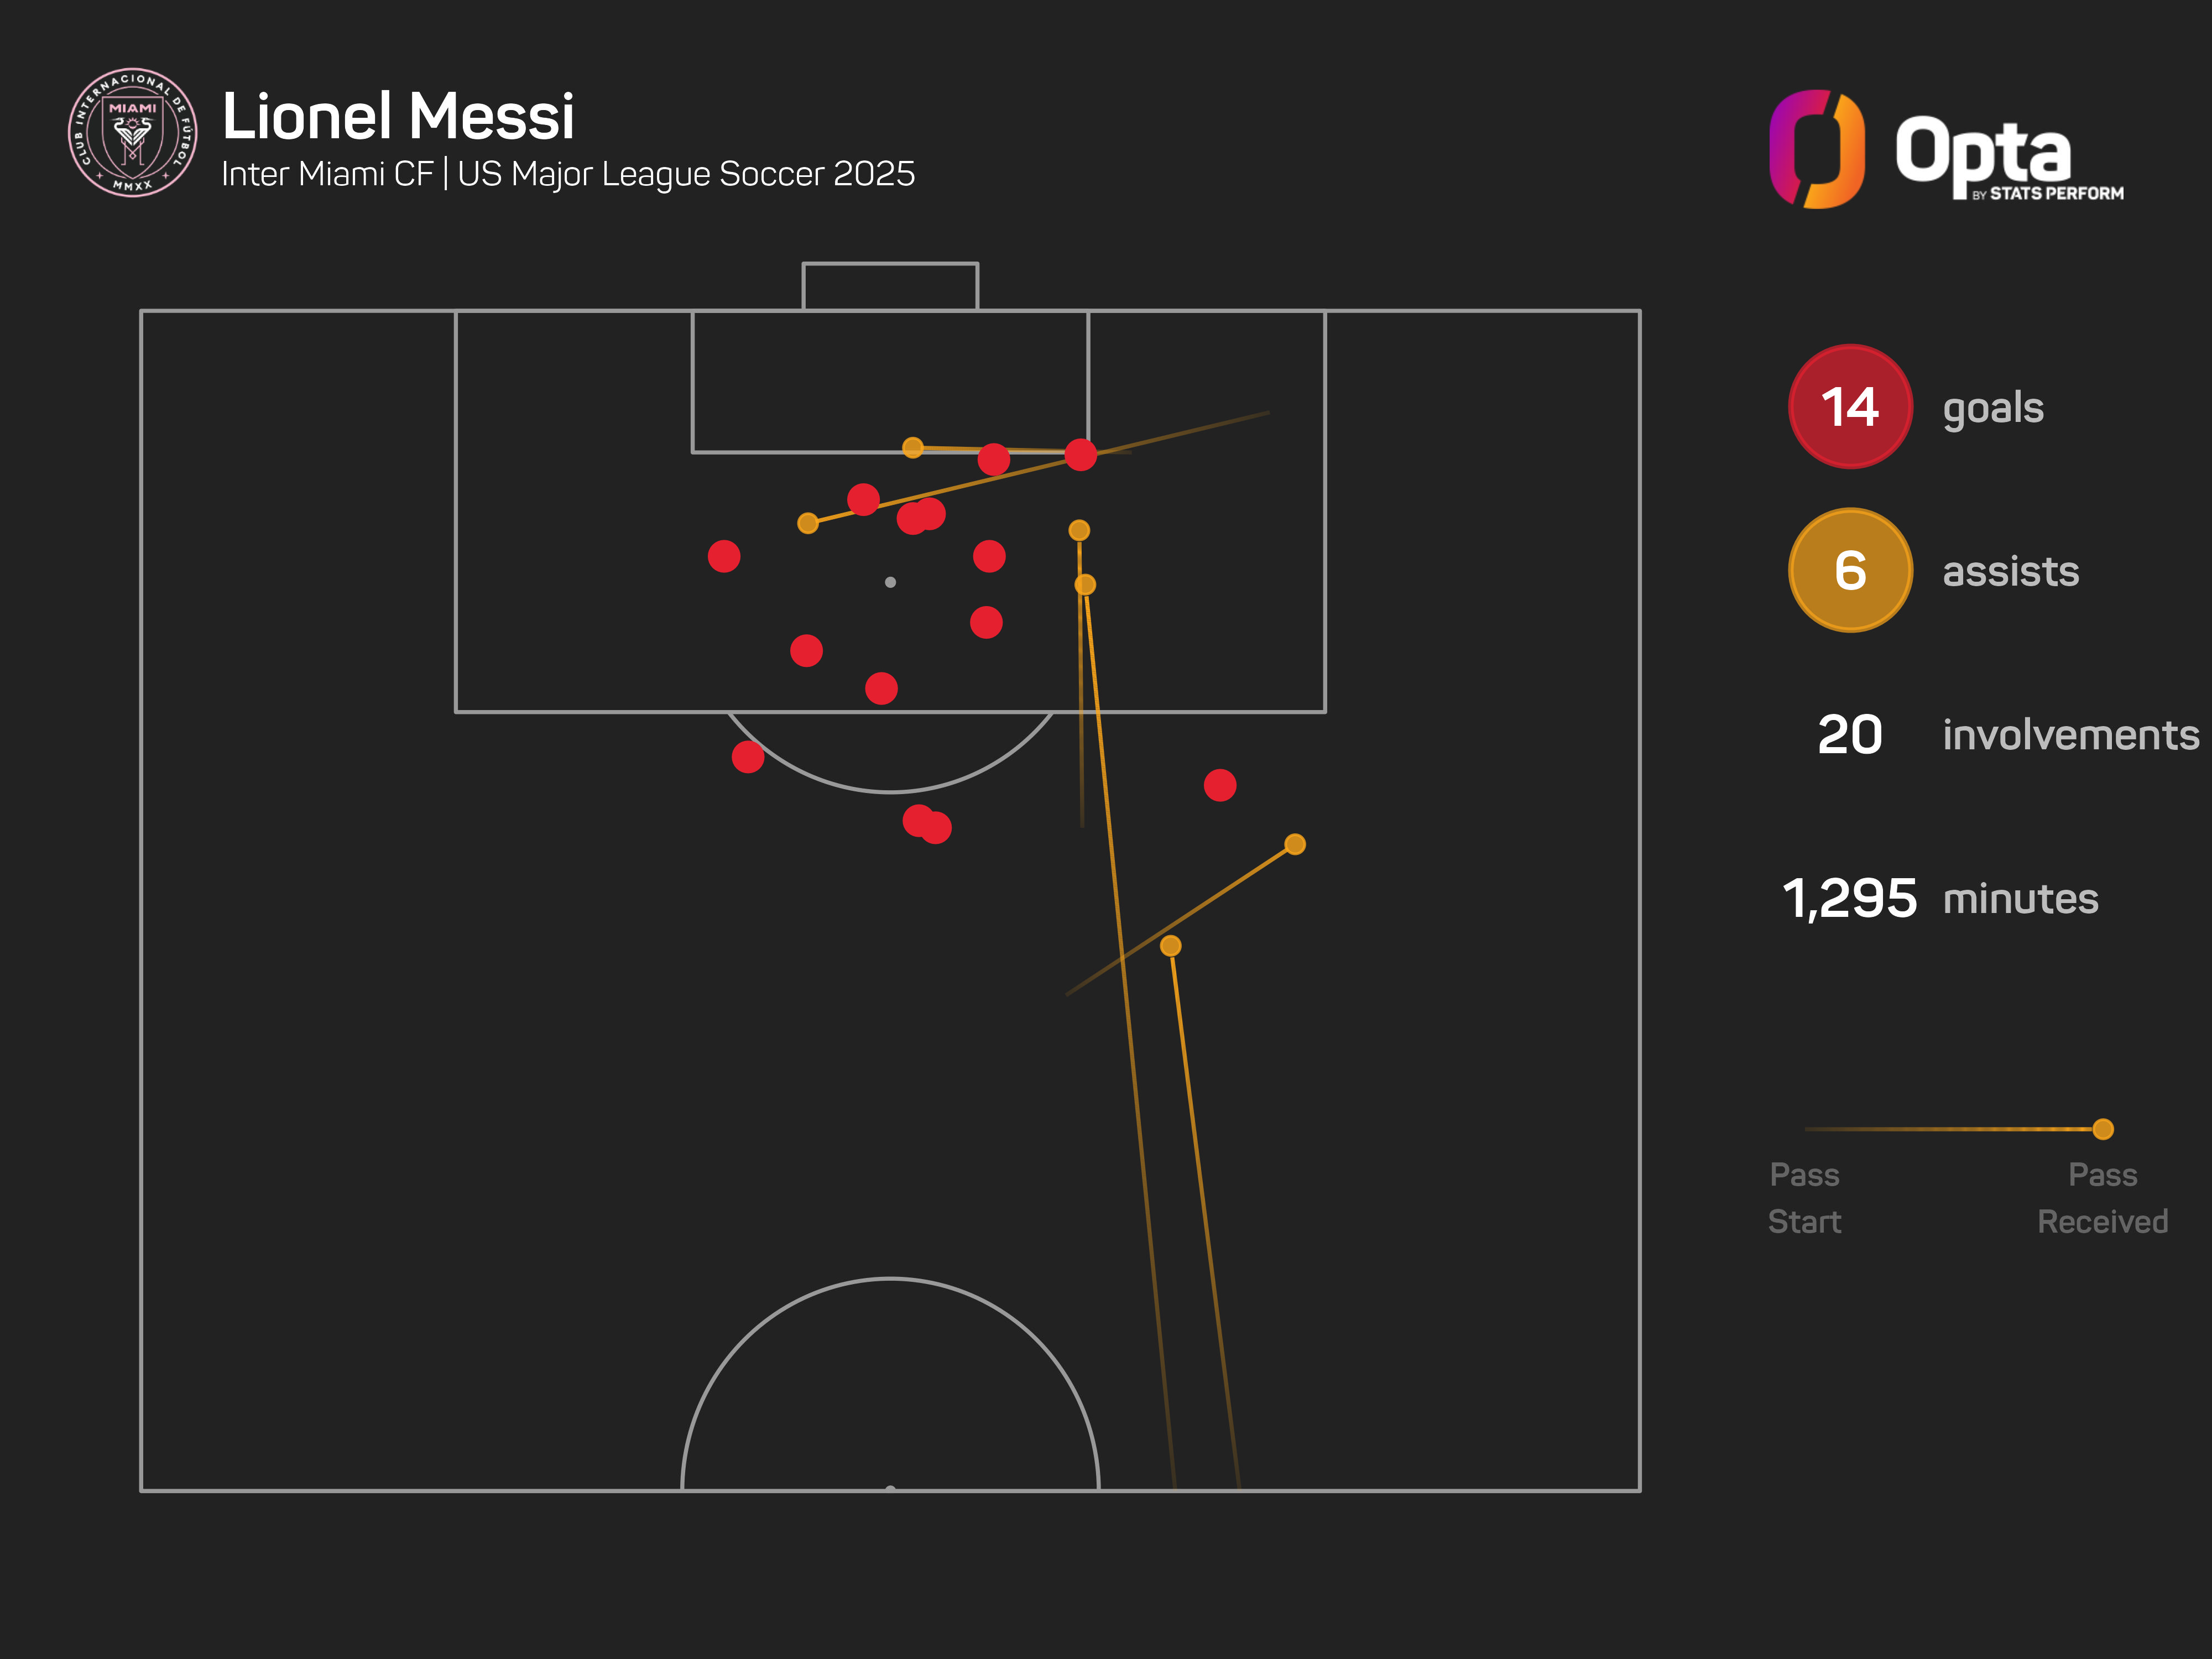Click the Lionel Messi title
The image size is (2212, 1659).
click(398, 116)
